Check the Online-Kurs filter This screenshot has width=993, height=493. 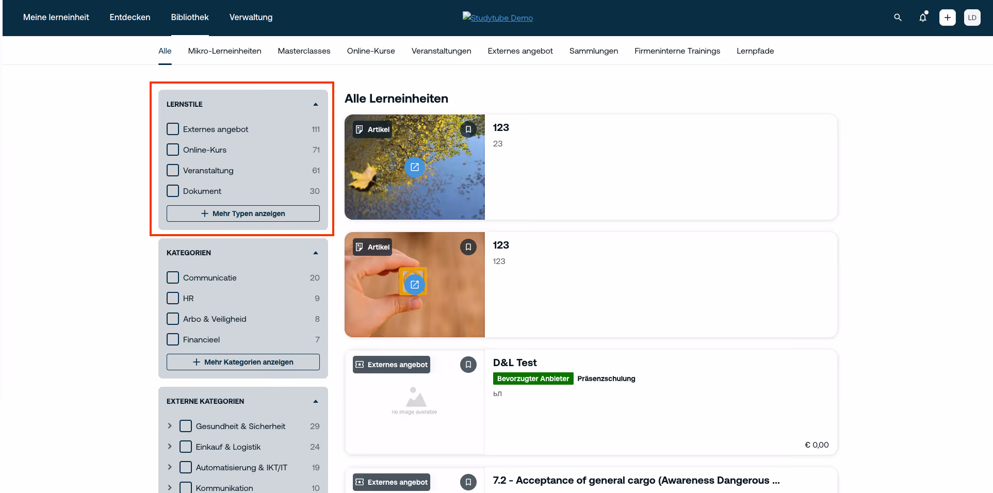click(x=173, y=150)
